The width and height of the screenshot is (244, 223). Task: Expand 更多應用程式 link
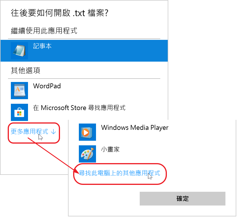tap(29, 132)
